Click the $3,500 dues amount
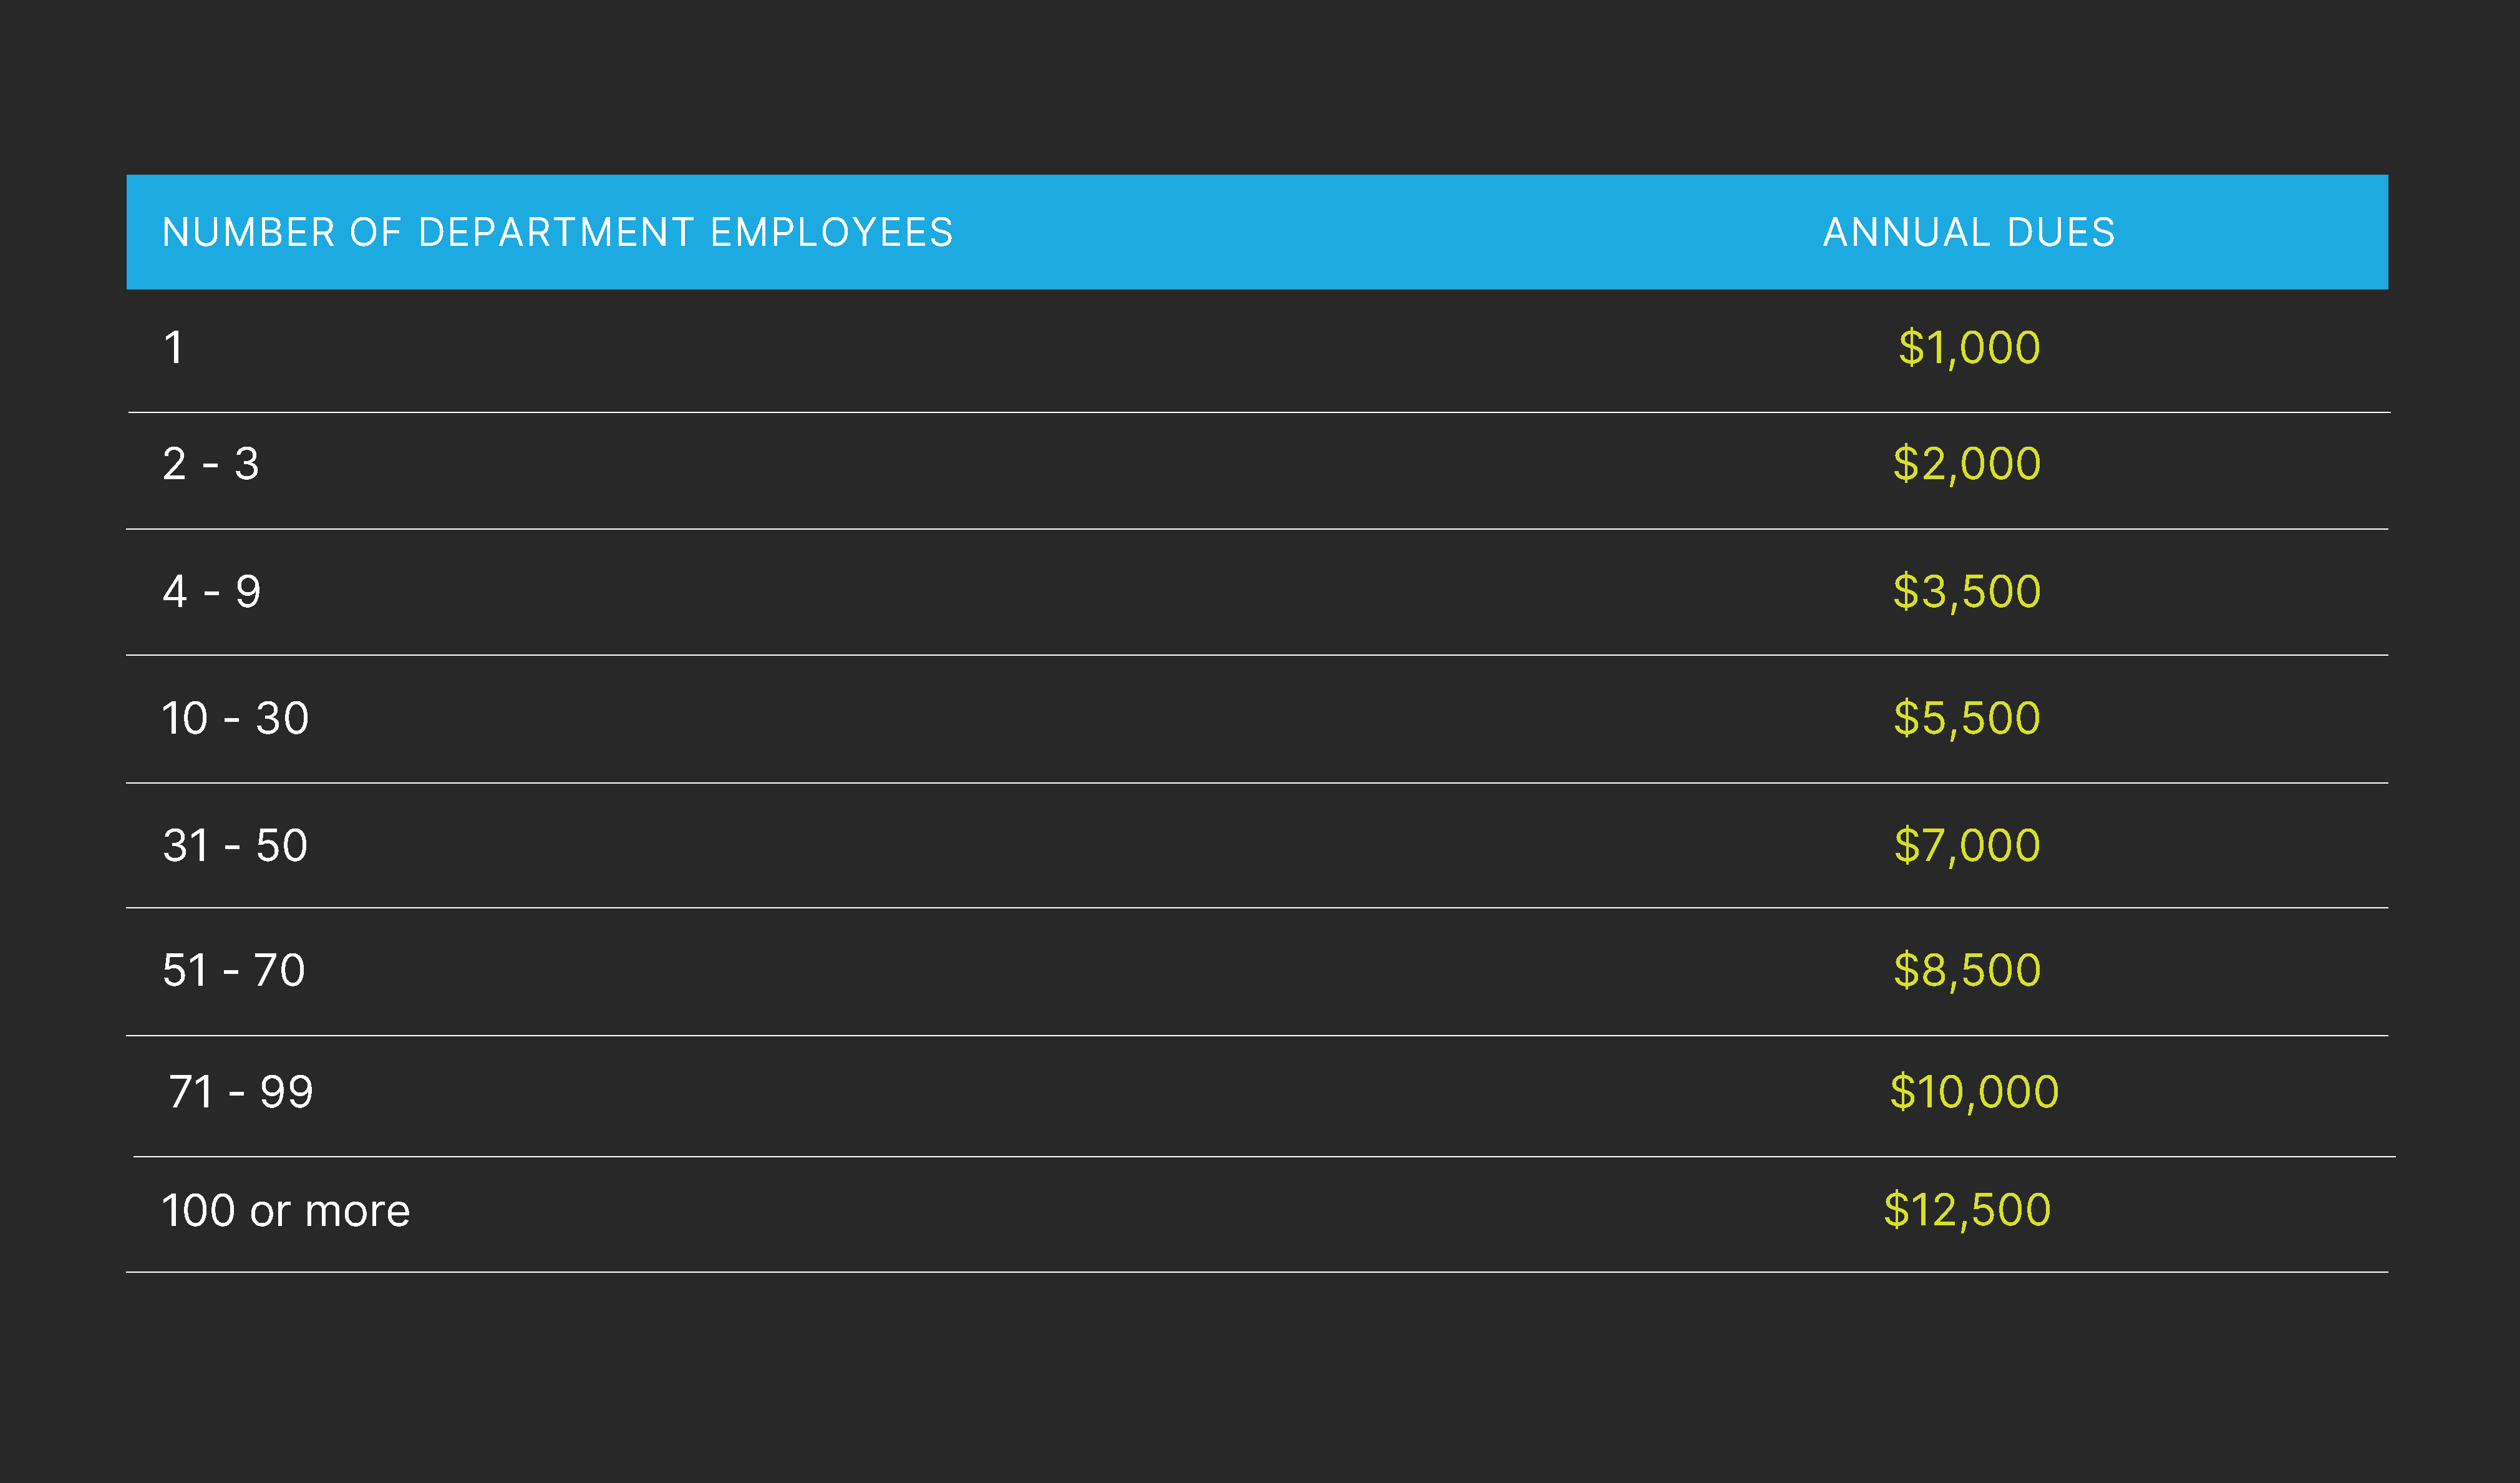The height and width of the screenshot is (1483, 2520). tap(1966, 592)
